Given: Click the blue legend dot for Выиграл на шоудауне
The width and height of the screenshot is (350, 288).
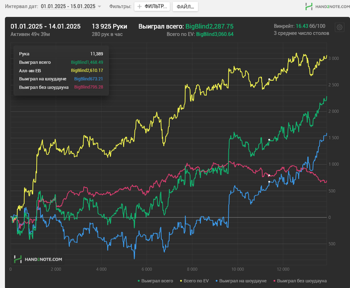Looking at the screenshot, I should pos(216,281).
